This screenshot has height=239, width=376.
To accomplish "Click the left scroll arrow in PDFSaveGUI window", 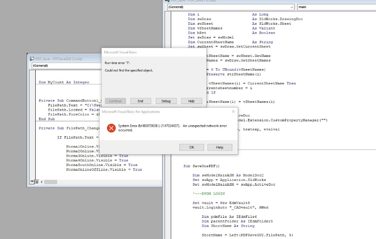I will [42, 182].
